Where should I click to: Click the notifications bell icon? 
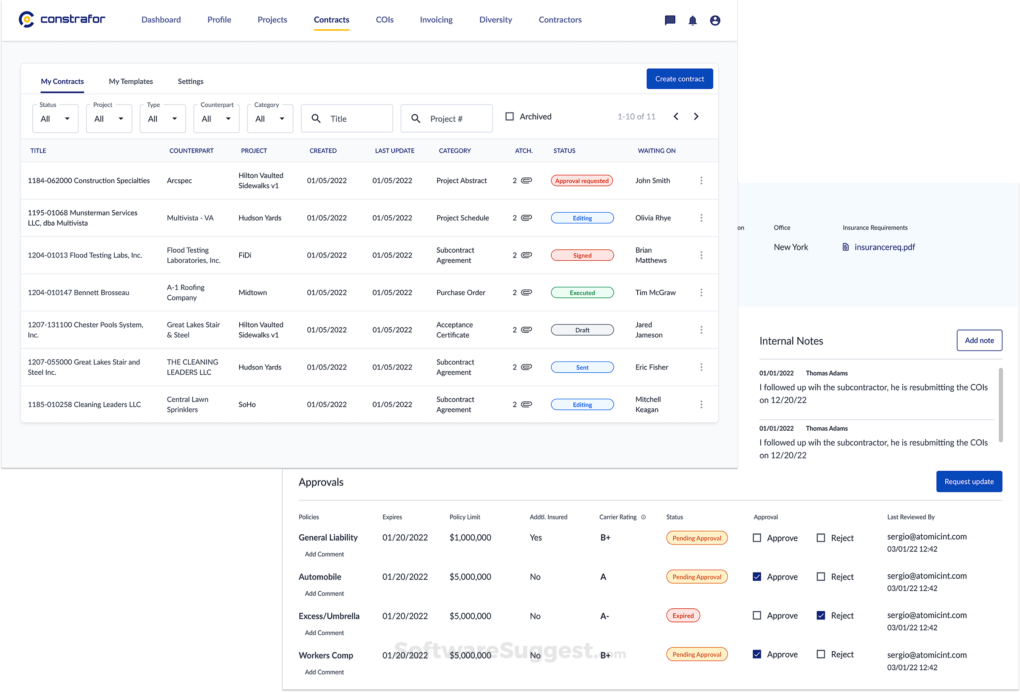coord(693,20)
